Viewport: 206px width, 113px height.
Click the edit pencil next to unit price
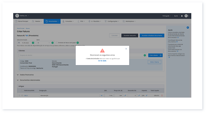(125, 95)
